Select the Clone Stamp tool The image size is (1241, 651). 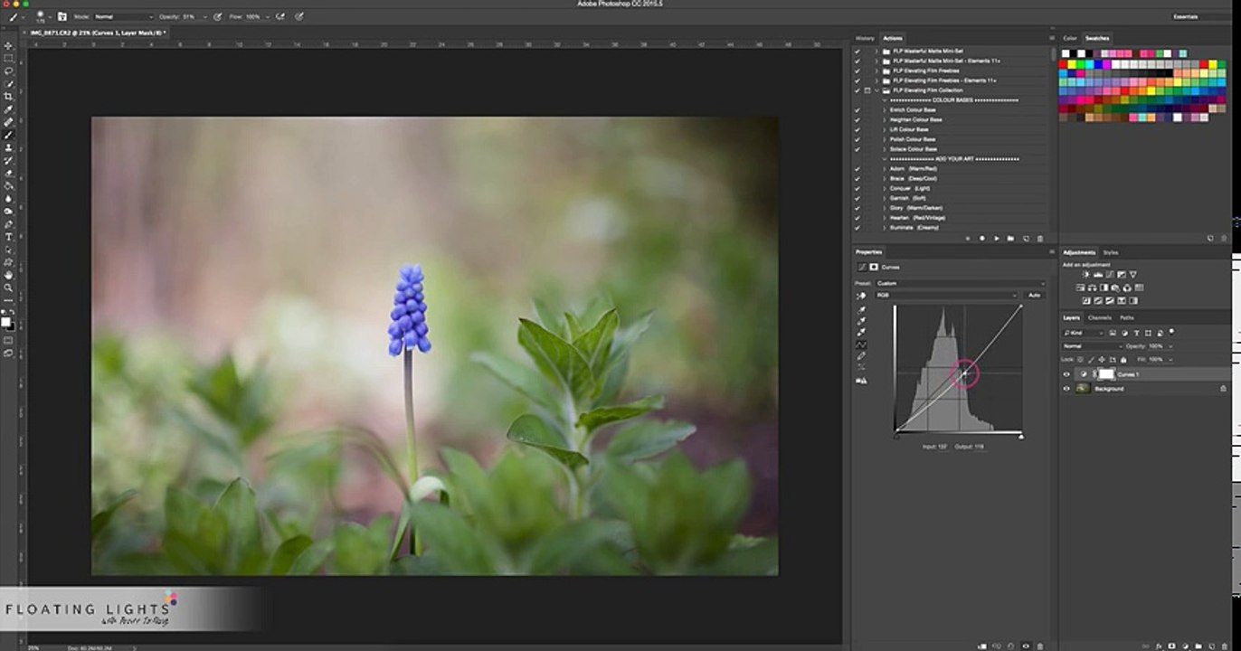coord(9,147)
